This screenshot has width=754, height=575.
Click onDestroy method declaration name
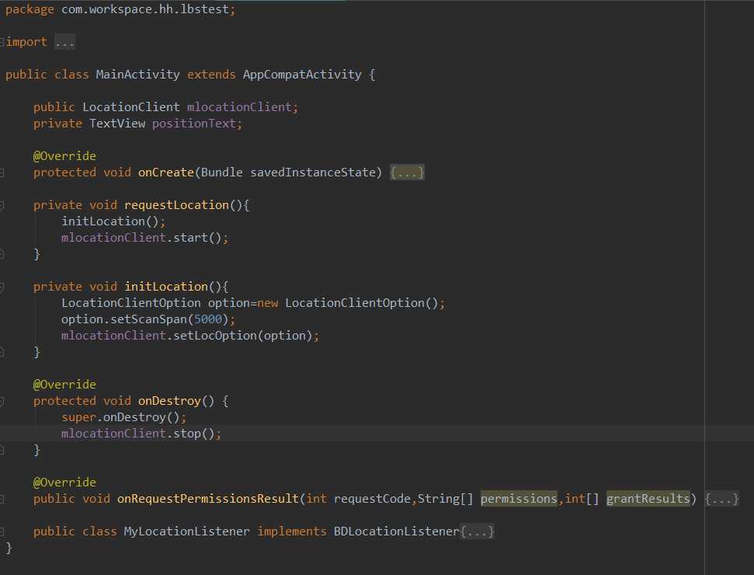tap(169, 401)
